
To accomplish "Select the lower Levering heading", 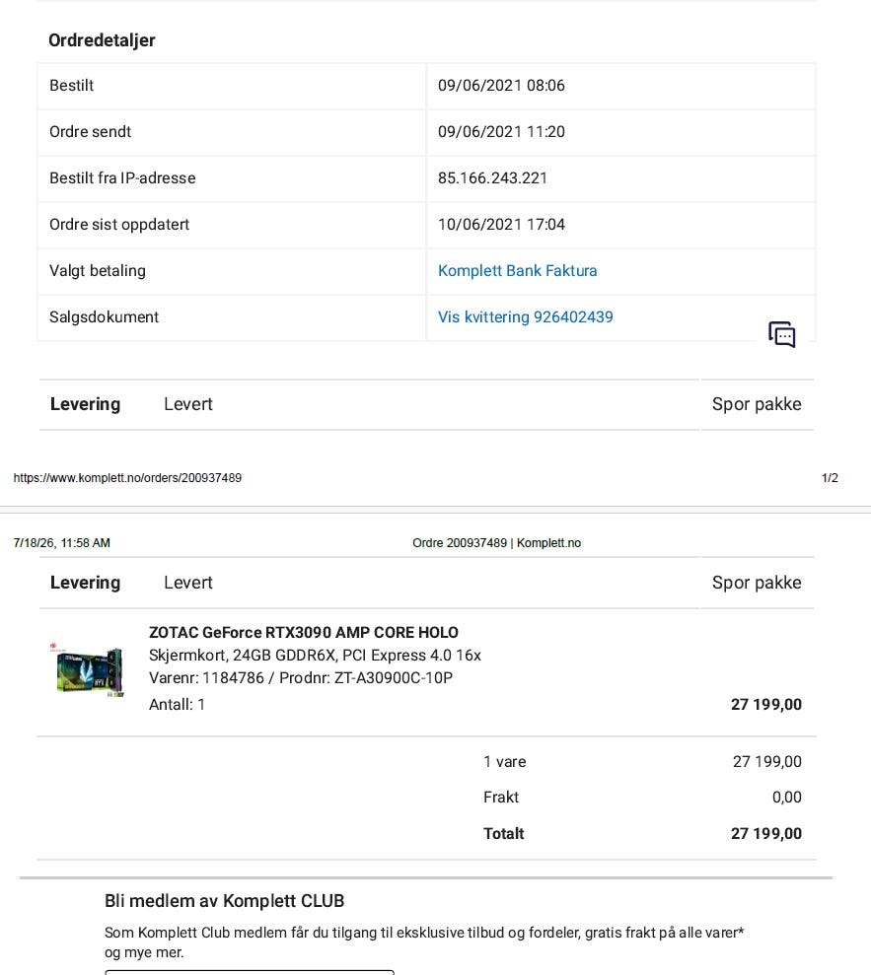I will tap(85, 583).
